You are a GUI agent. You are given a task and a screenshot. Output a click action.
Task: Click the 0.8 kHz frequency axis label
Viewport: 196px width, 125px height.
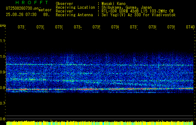click(x=2, y=87)
